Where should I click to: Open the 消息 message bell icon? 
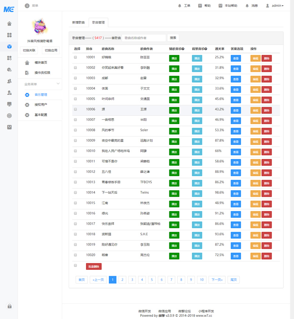coord(248,6)
